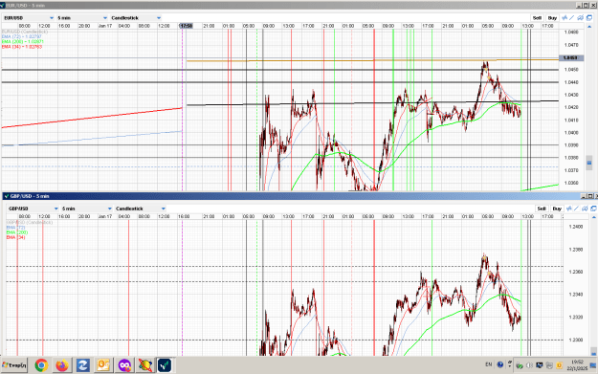Image resolution: width=598 pixels, height=374 pixels.
Task: Open the 5 min timeframe dropdown in GBP/USD chart
Action: 87,209
